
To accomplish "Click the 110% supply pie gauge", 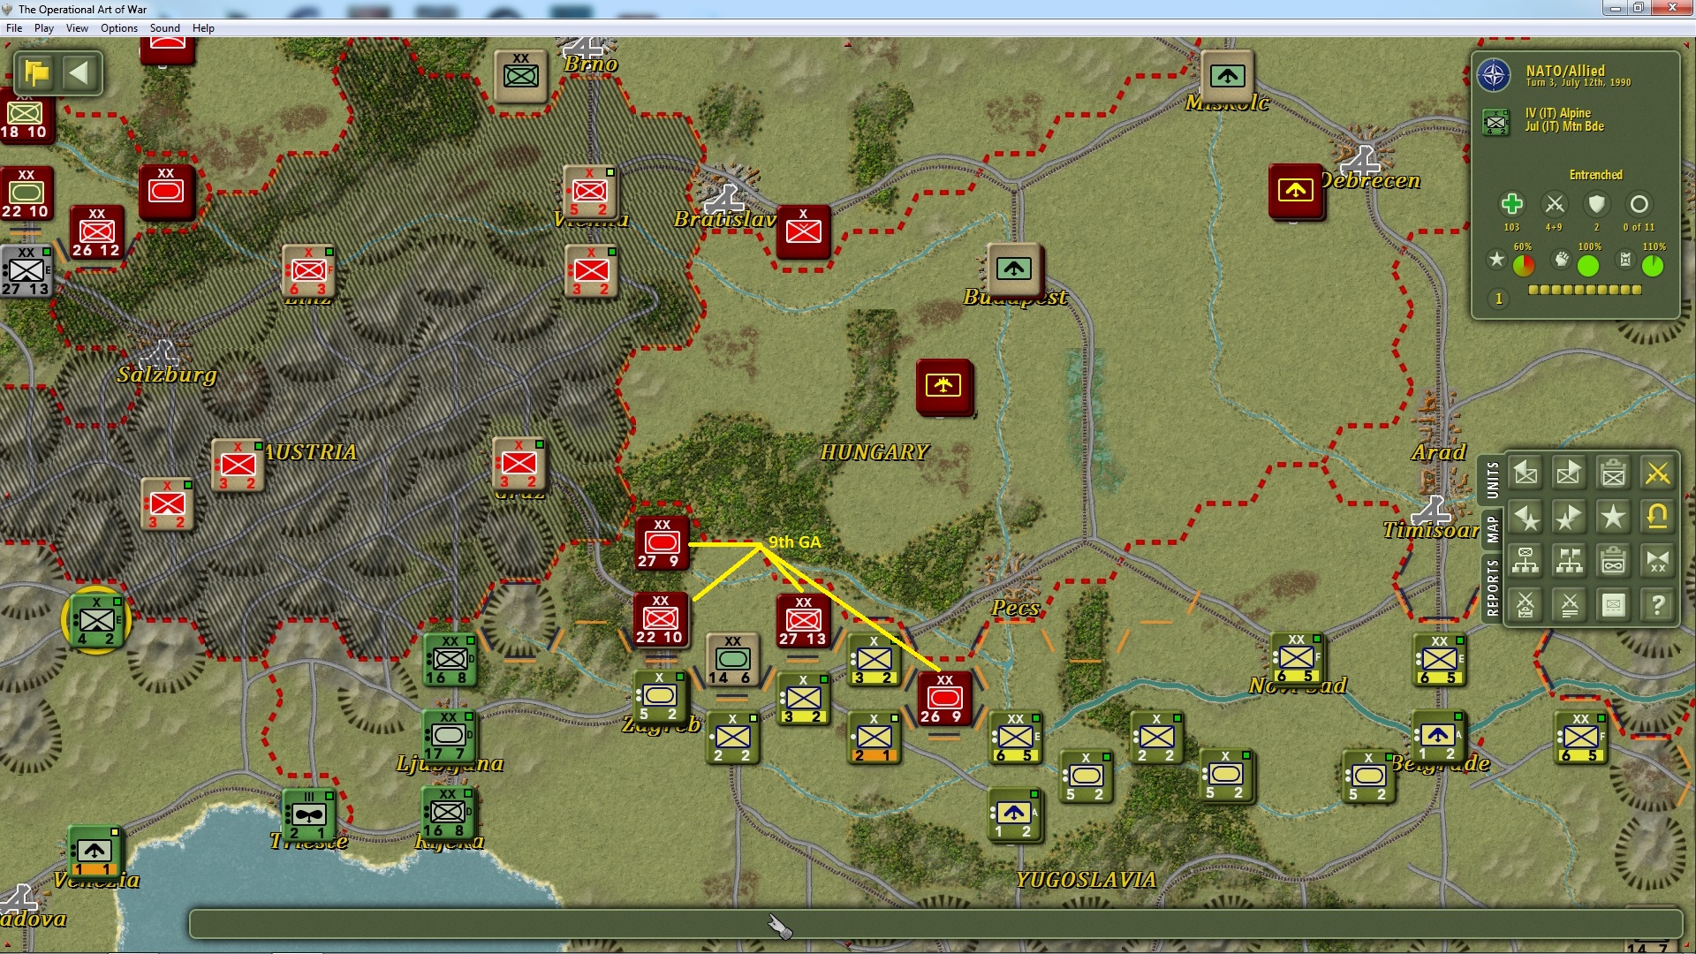I will click(x=1652, y=265).
